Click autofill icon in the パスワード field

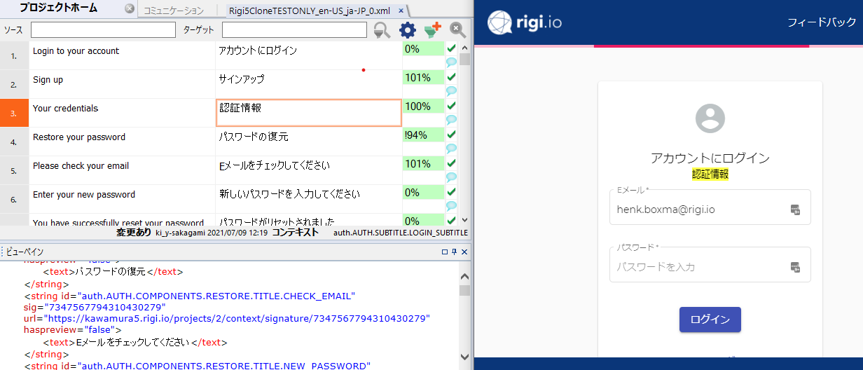(x=795, y=267)
